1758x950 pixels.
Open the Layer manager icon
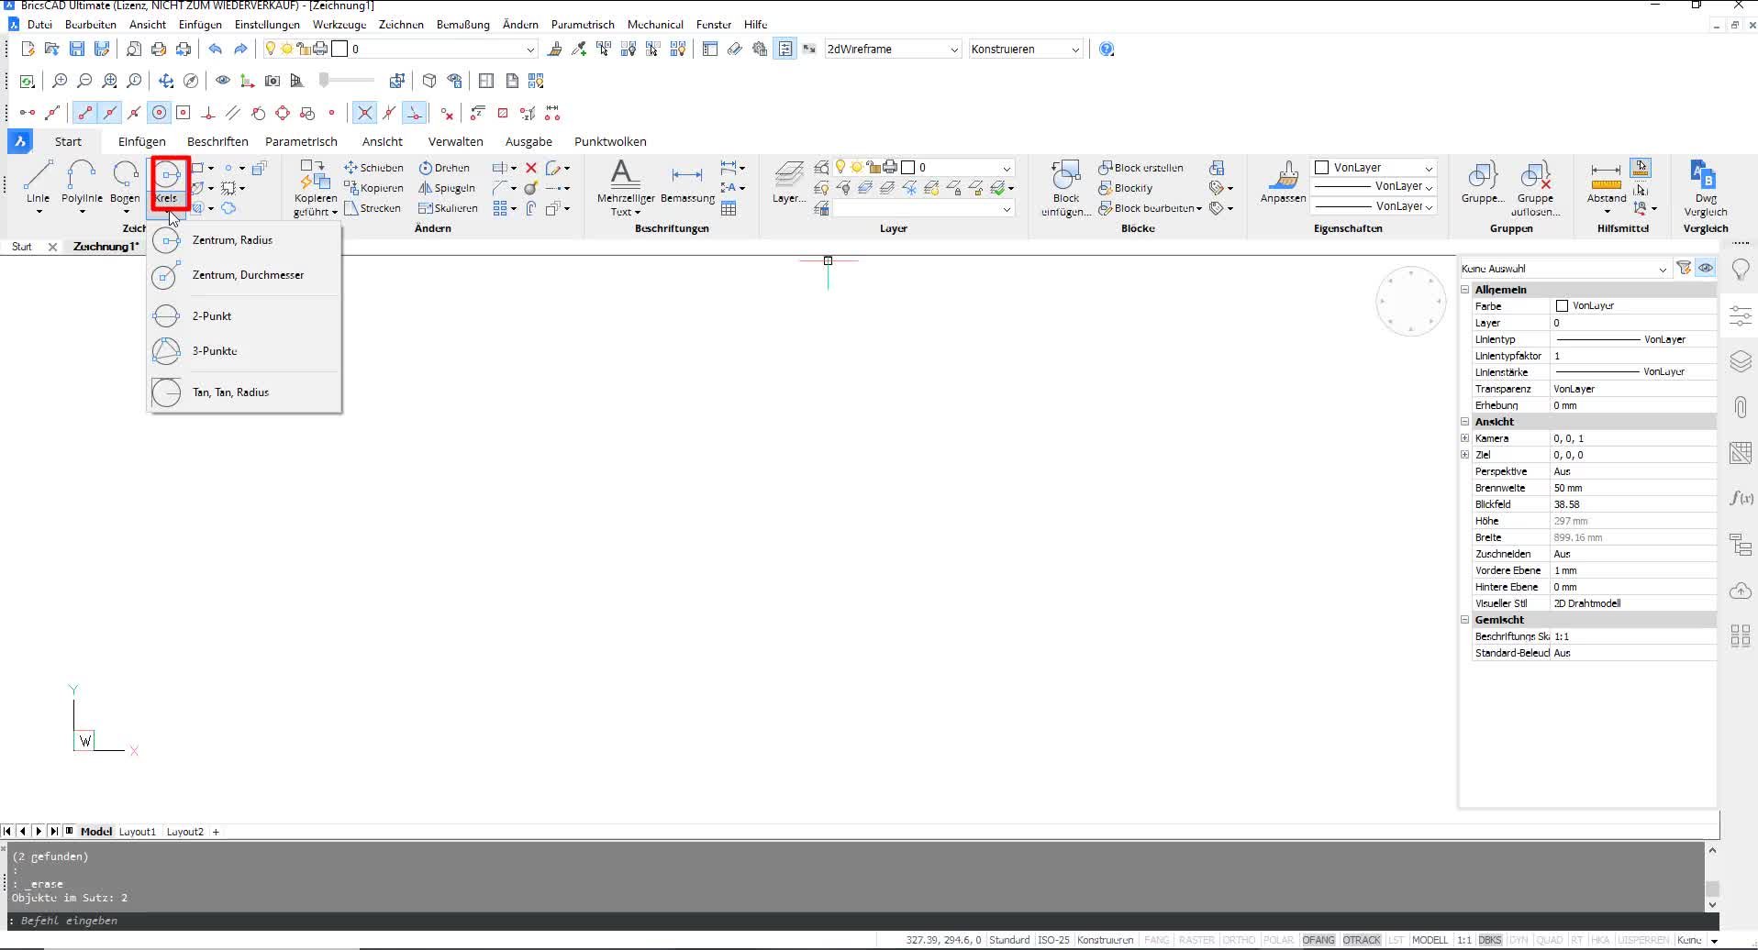pos(789,182)
